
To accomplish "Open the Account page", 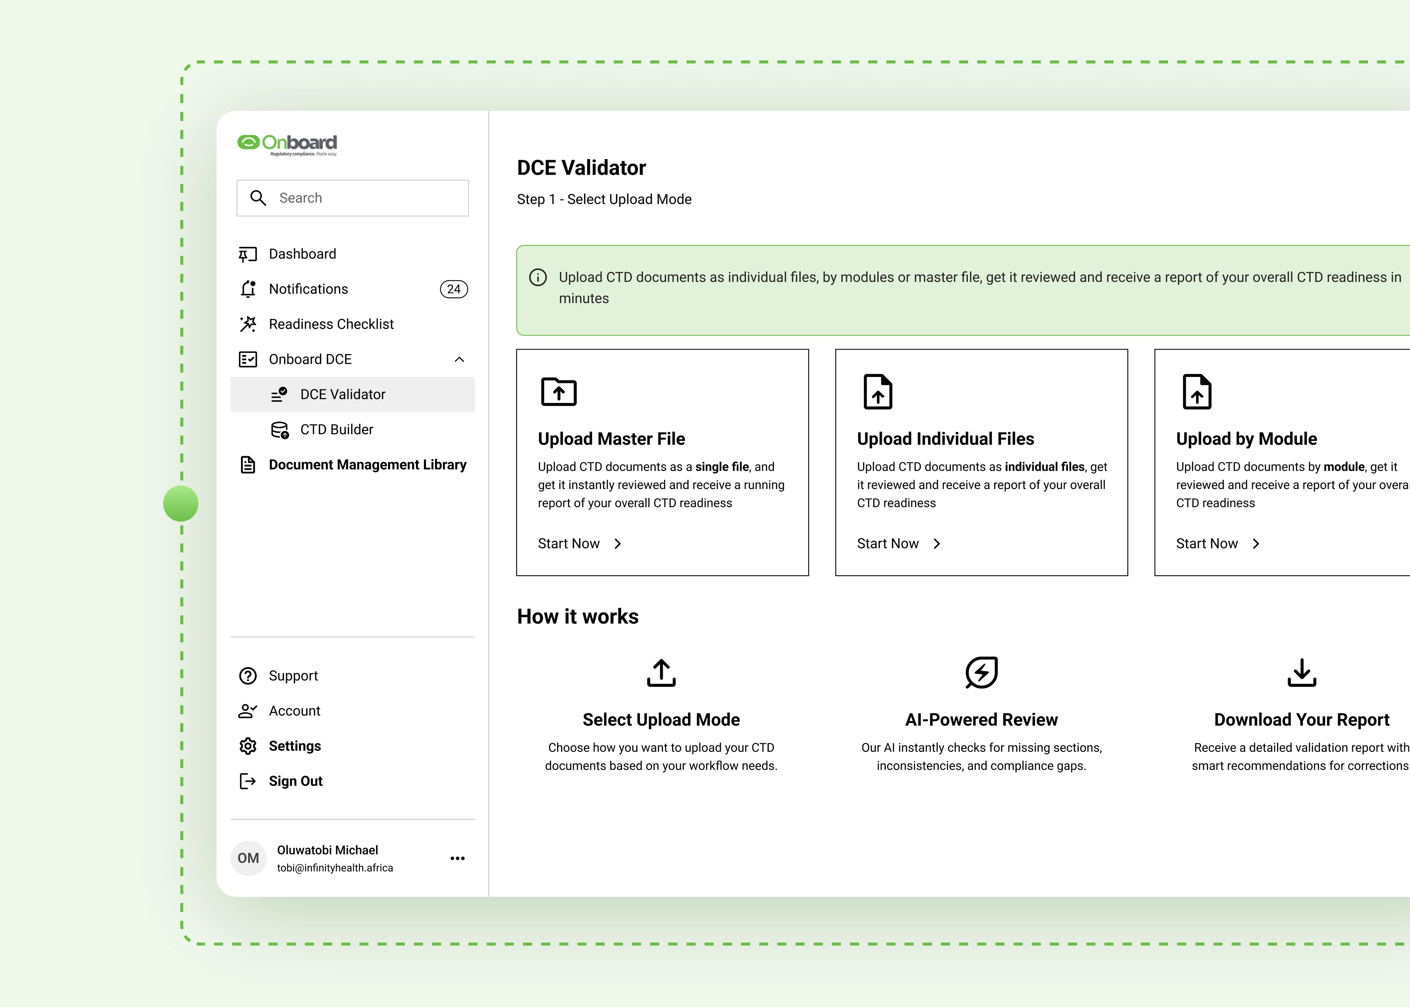I will click(x=294, y=711).
